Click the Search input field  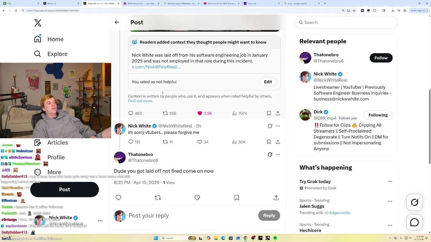point(347,23)
